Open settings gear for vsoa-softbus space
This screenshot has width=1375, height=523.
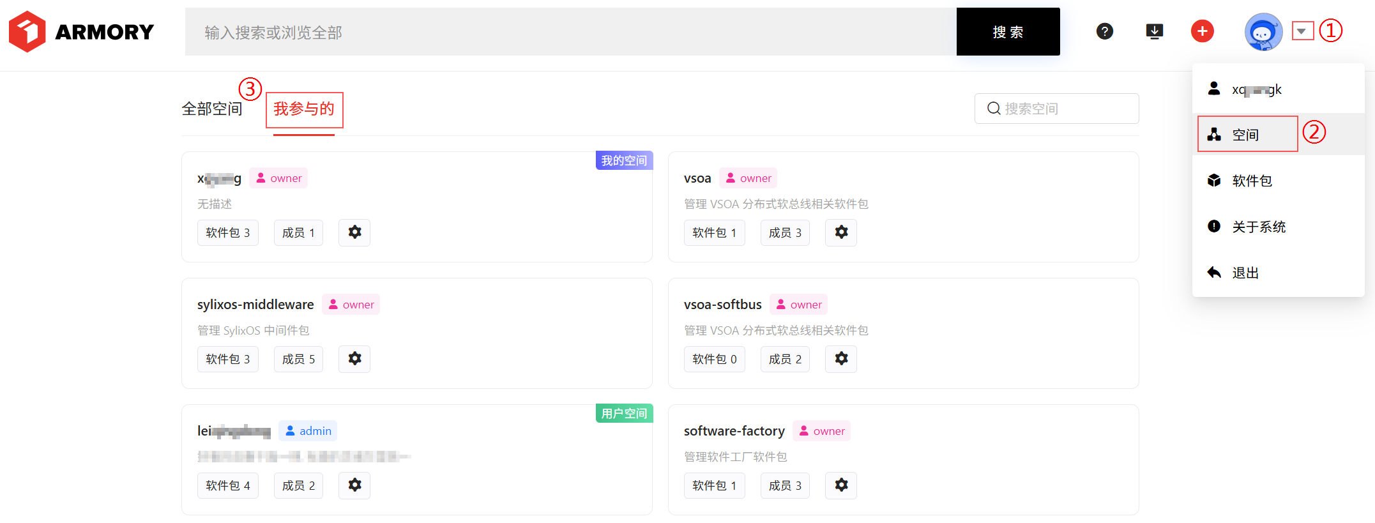click(x=841, y=359)
